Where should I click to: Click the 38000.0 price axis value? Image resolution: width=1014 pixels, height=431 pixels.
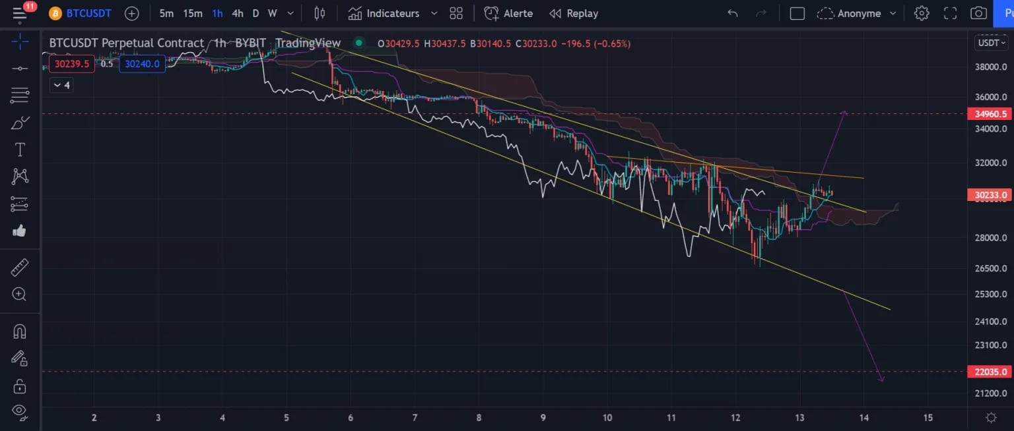point(990,67)
